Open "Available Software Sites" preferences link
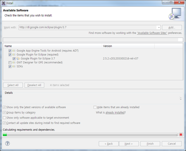 [152, 33]
